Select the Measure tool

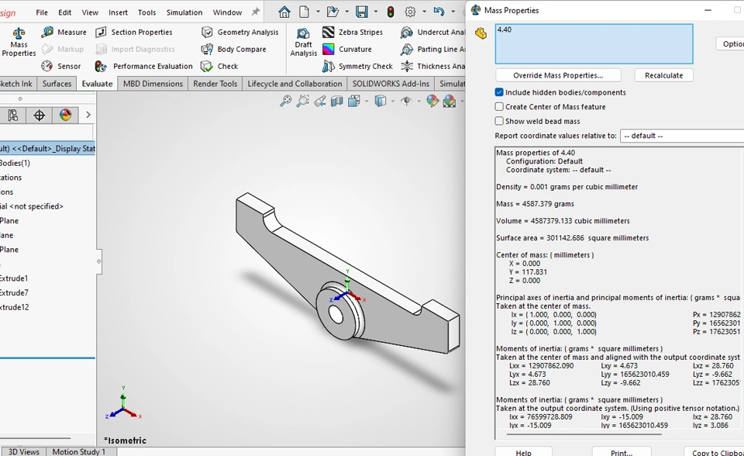(x=64, y=33)
